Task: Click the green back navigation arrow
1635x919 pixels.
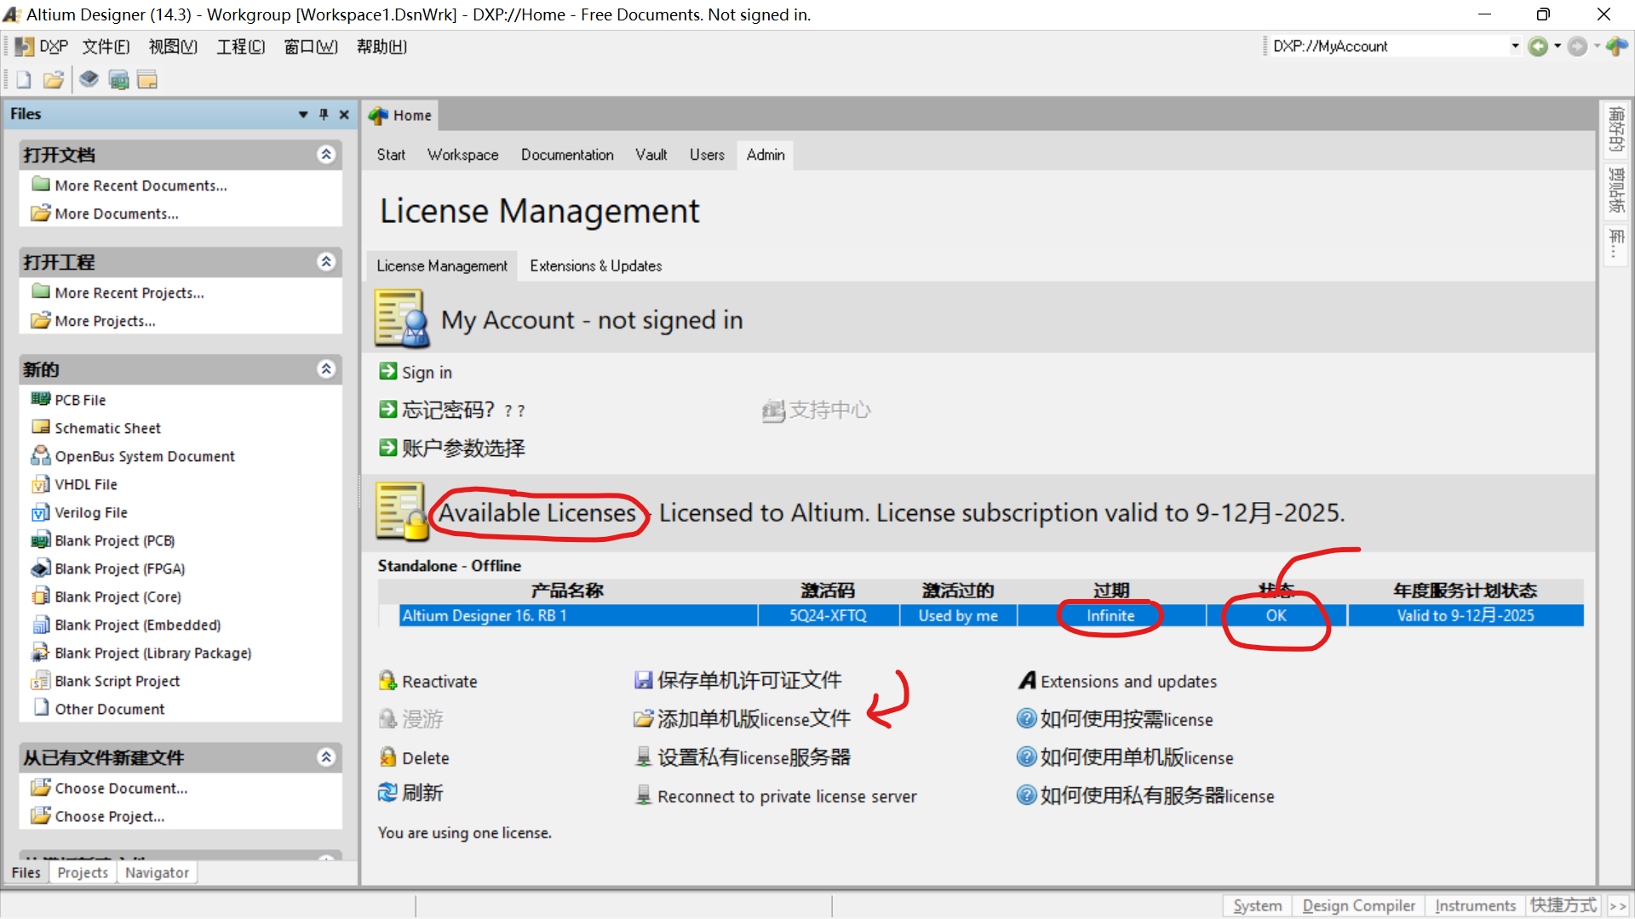Action: click(1538, 47)
